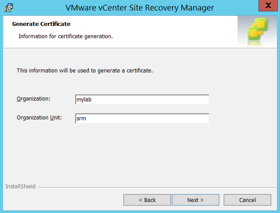Click the separator line beside InstallShield
The height and width of the screenshot is (213, 280).
[154, 187]
